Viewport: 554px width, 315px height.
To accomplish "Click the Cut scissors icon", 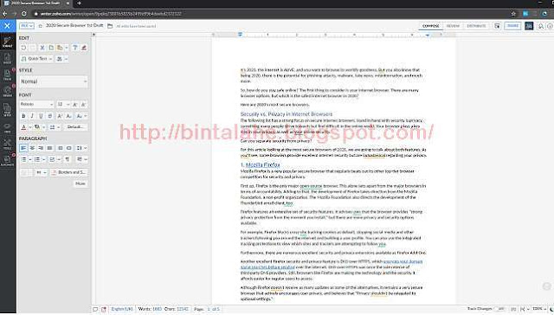I will click(42, 48).
